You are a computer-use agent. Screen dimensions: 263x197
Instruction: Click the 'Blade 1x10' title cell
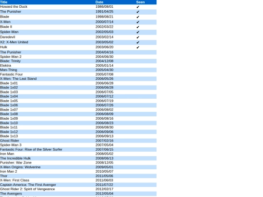[9, 123]
